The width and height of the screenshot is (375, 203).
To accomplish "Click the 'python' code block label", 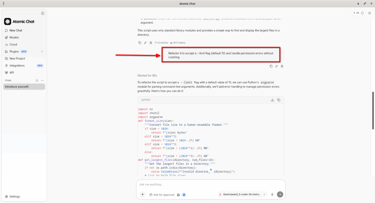I will click(146, 100).
